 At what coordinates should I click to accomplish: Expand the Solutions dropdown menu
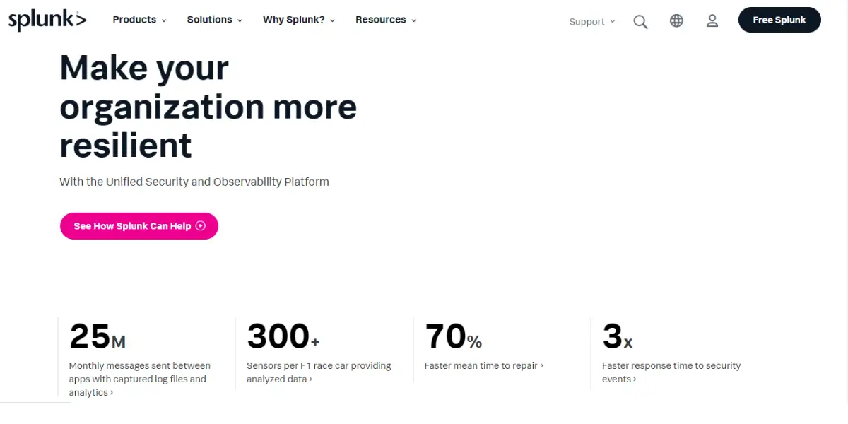[215, 20]
